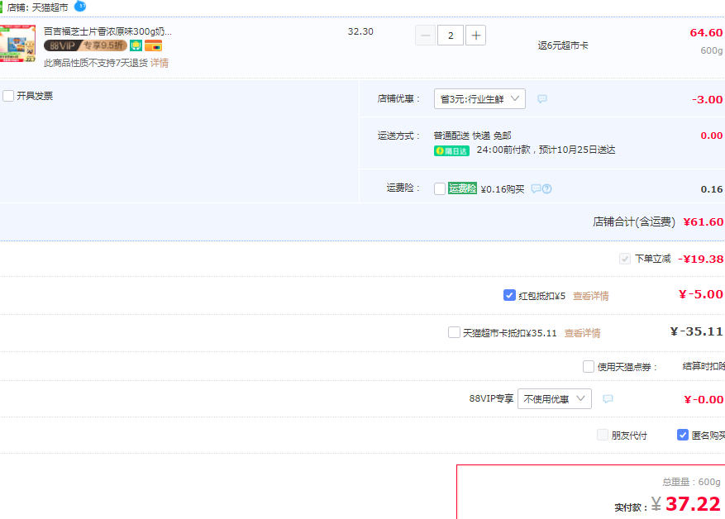Click the 88VIP discount amount ¥-0.00
The image size is (725, 519).
click(x=704, y=399)
